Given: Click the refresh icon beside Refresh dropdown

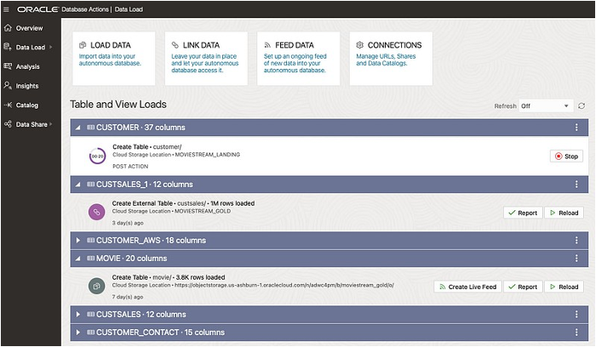Looking at the screenshot, I should coord(582,106).
